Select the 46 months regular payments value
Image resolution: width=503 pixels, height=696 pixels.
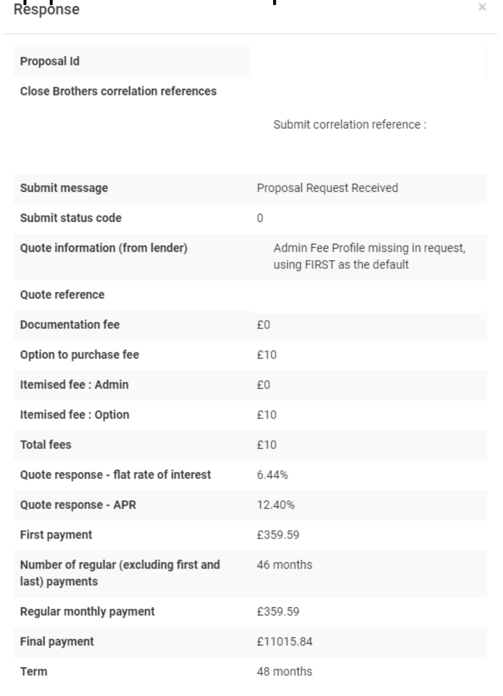pos(284,565)
